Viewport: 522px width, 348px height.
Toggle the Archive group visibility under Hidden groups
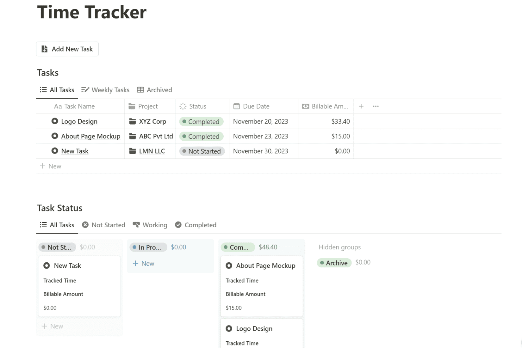[334, 263]
